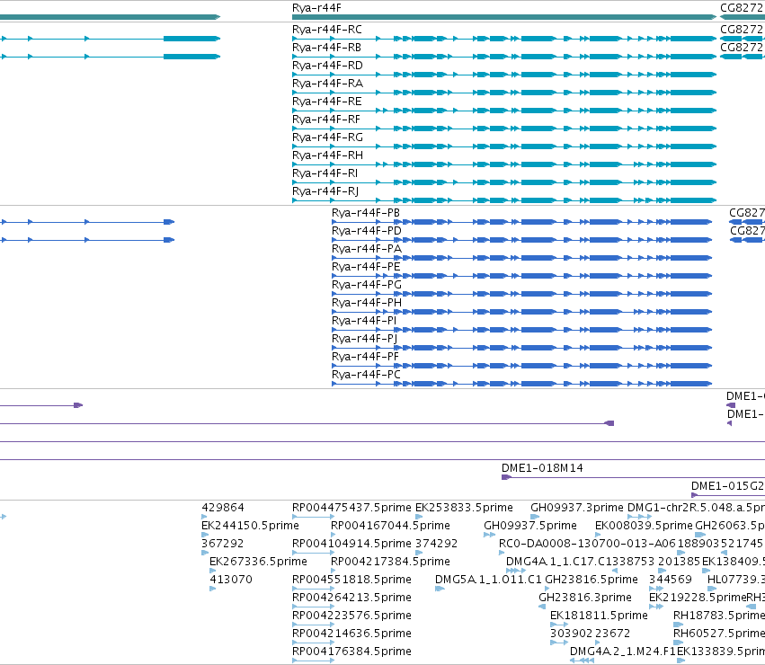Select protein Rya-r44F-PB
This screenshot has width=765, height=665.
[x=366, y=213]
